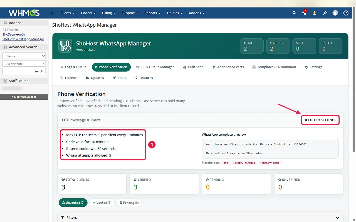Image resolution: width=356 pixels, height=222 pixels.
Task: Show the Unverified (0) client list
Action: [73, 203]
